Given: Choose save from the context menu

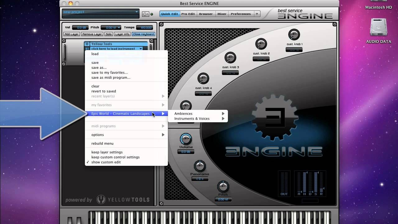Looking at the screenshot, I should [x=126, y=63].
